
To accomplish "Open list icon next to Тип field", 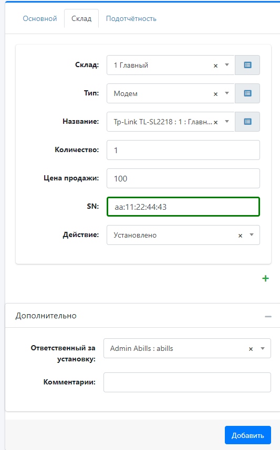I will [247, 93].
